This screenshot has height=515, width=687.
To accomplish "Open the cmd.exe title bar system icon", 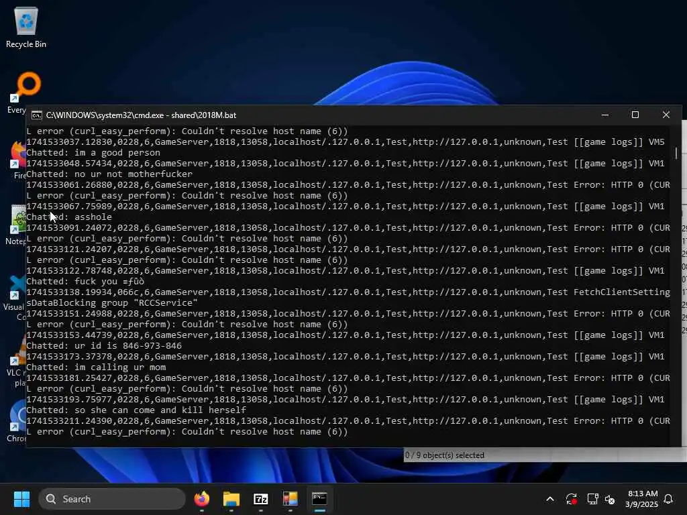I will click(x=37, y=115).
